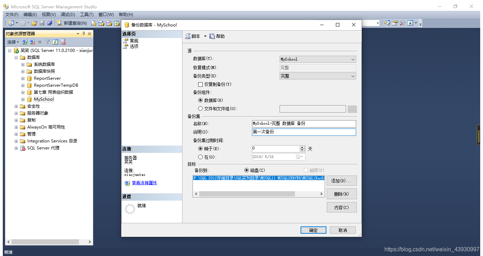Open the 调试(D) menu
The height and width of the screenshot is (256, 483).
point(68,15)
